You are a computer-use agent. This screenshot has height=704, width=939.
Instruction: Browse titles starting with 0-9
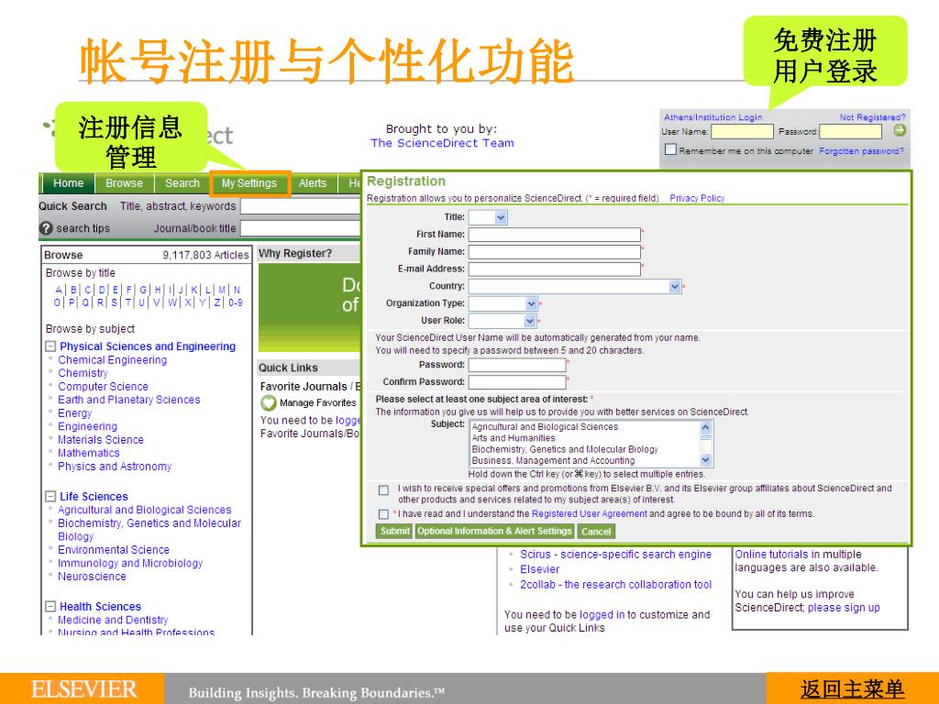point(236,302)
